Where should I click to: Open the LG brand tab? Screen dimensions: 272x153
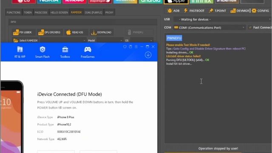click(24, 2)
